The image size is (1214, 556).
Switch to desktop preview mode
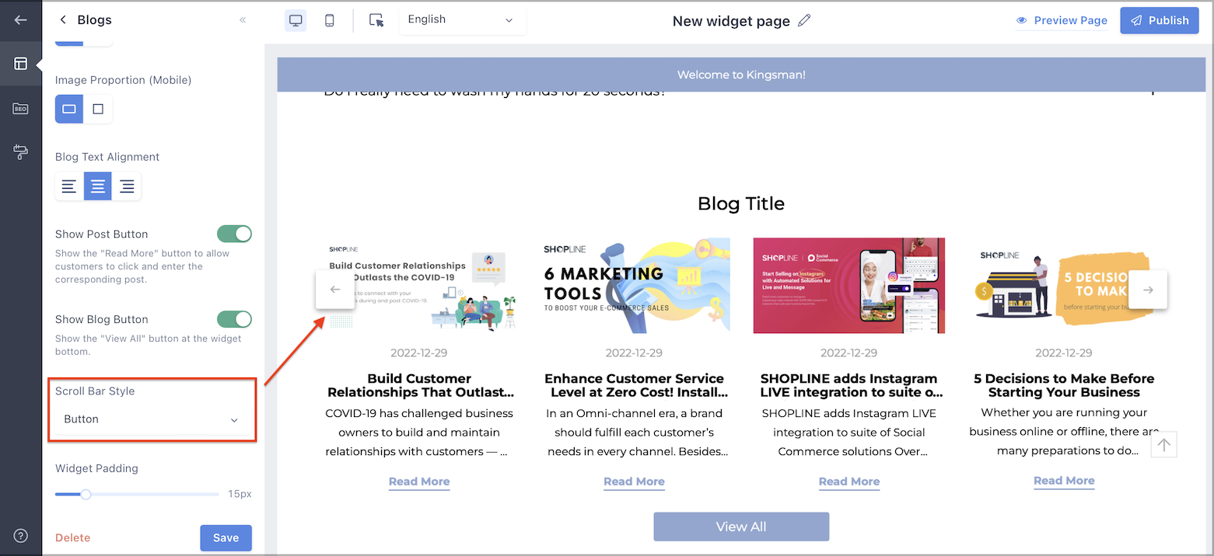coord(296,21)
